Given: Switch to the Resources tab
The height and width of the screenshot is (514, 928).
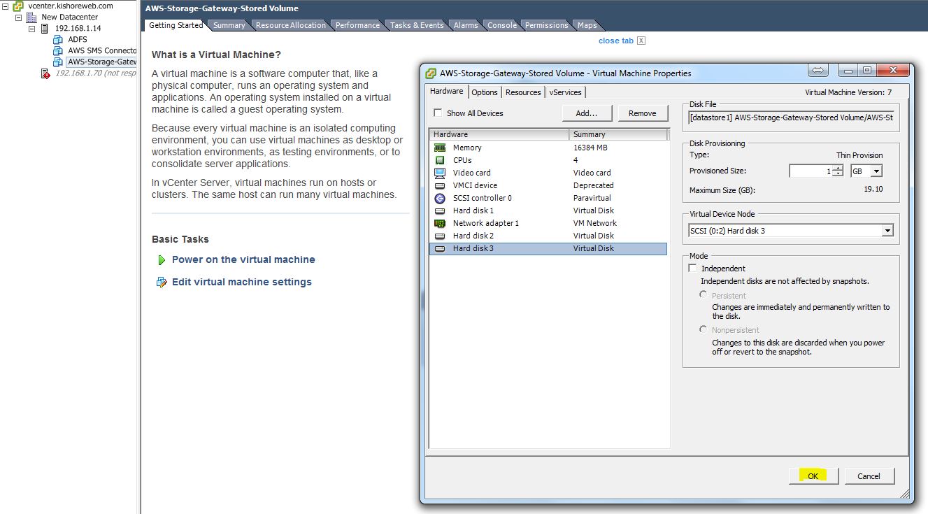Looking at the screenshot, I should pyautogui.click(x=523, y=92).
